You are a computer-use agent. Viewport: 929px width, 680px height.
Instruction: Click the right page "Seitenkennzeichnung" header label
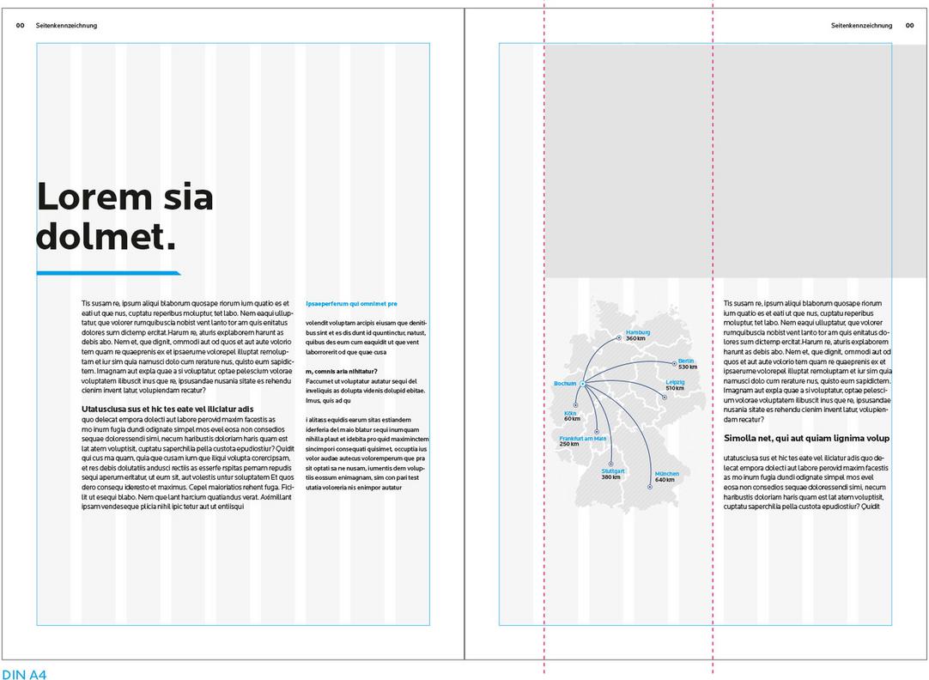(x=861, y=26)
